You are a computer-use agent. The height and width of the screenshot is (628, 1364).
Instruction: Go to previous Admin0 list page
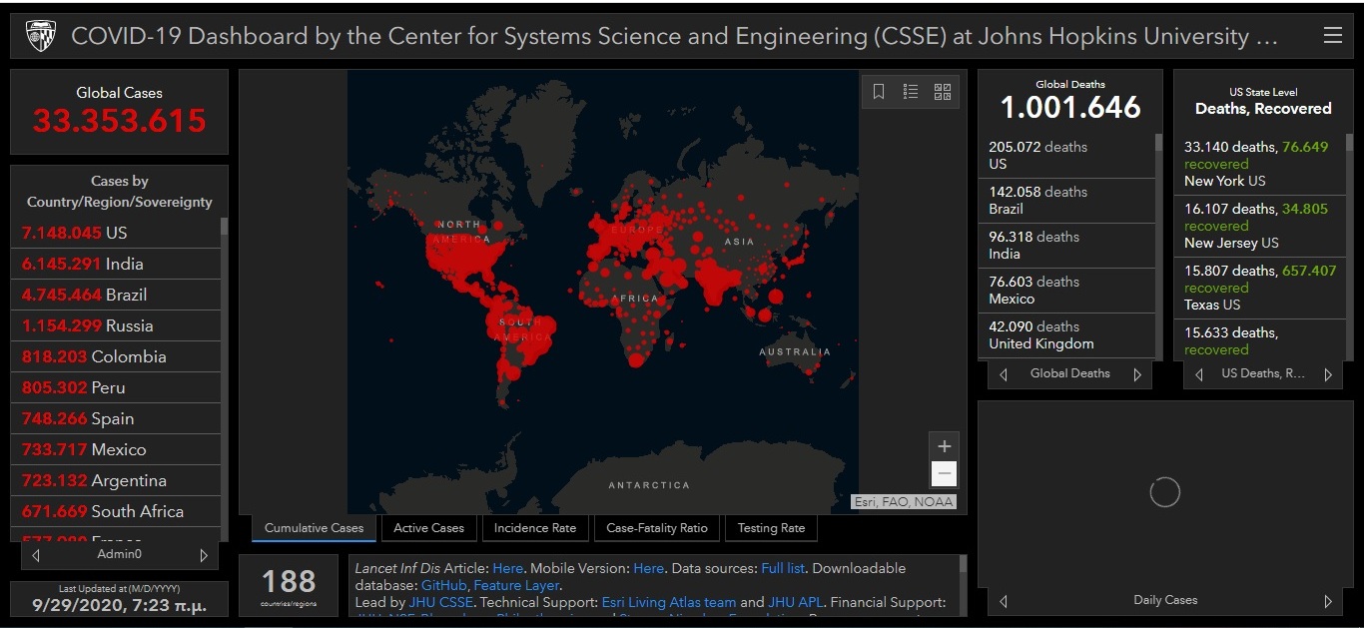pyautogui.click(x=37, y=555)
